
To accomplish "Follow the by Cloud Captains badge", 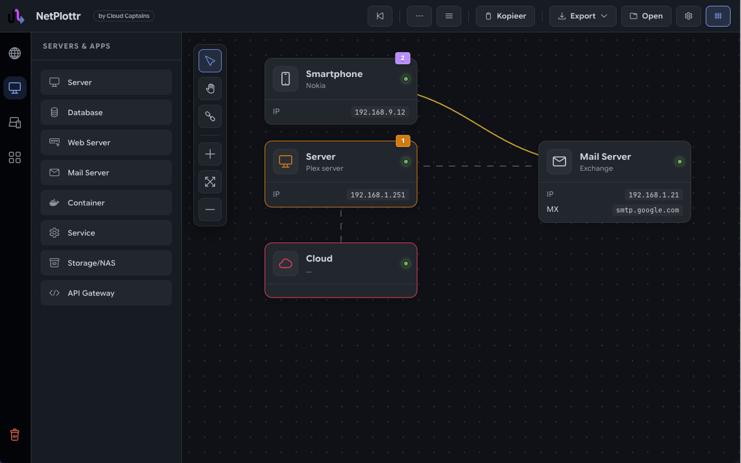I will [x=124, y=16].
